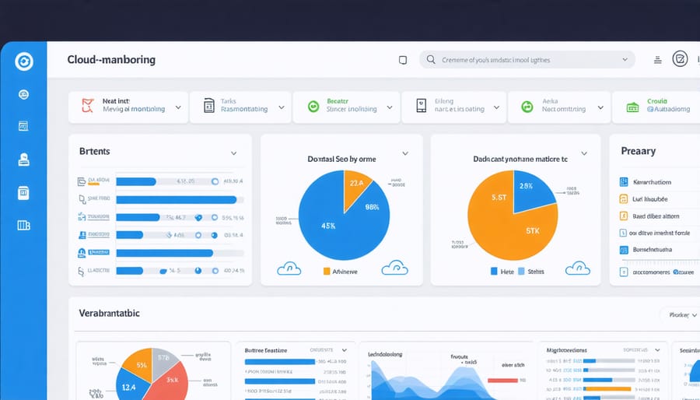Click the magnifier icon in the search bar
This screenshot has width=700, height=400.
(431, 59)
